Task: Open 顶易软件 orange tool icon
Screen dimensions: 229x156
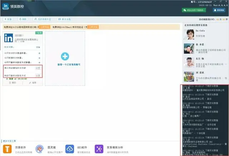Action: [x=7, y=149]
